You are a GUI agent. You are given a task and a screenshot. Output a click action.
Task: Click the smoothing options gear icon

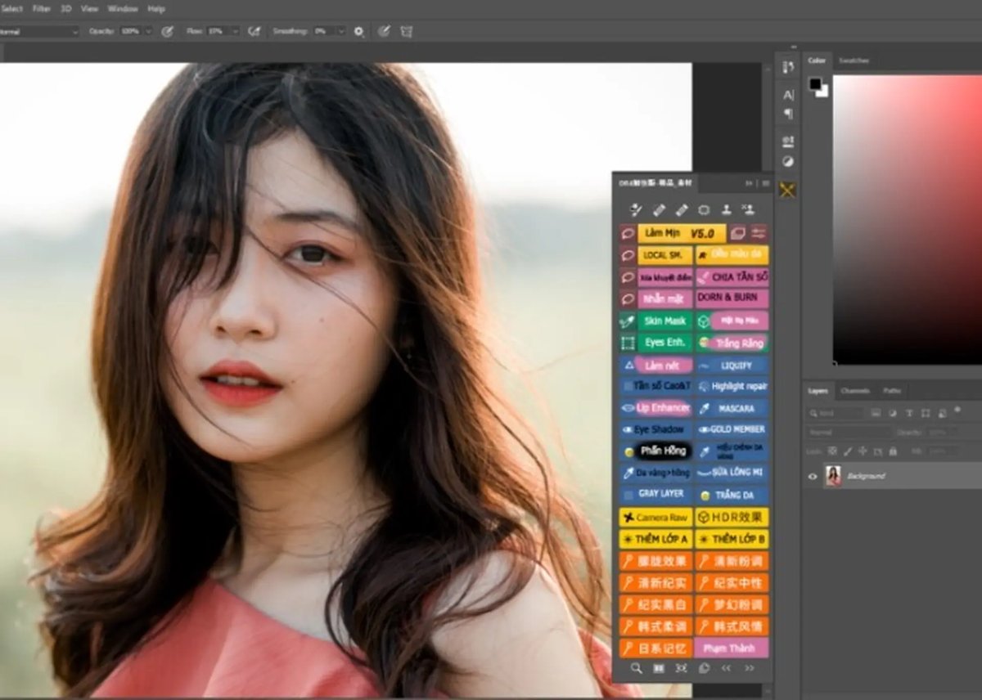[x=358, y=31]
